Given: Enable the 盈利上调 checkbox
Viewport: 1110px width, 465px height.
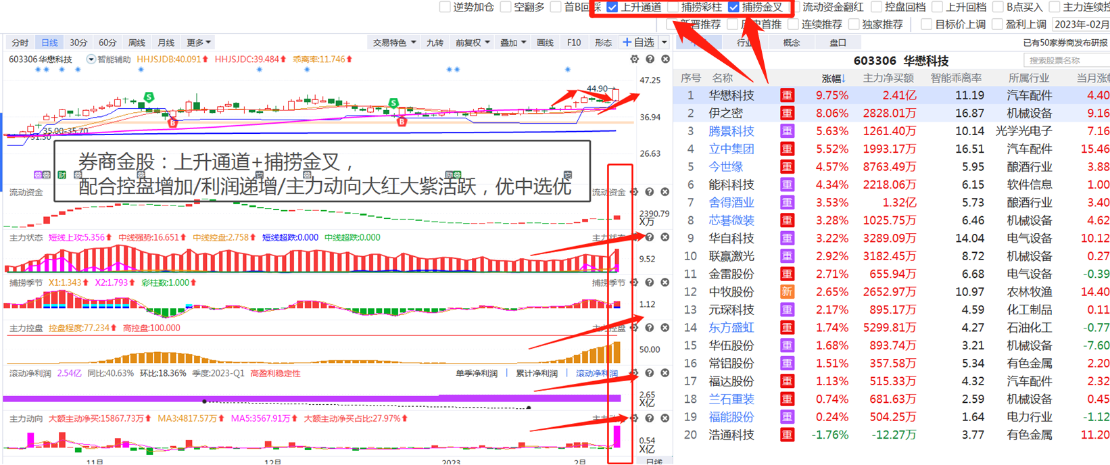Looking at the screenshot, I should click(998, 24).
